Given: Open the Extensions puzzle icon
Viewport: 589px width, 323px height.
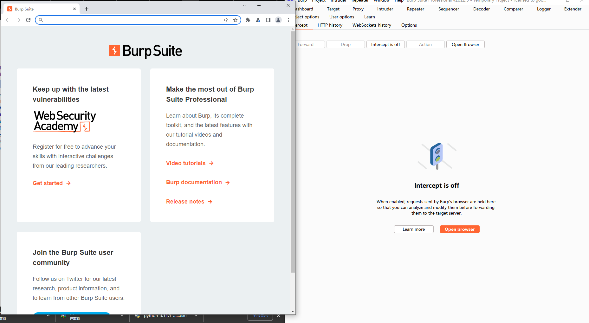Looking at the screenshot, I should click(x=248, y=20).
